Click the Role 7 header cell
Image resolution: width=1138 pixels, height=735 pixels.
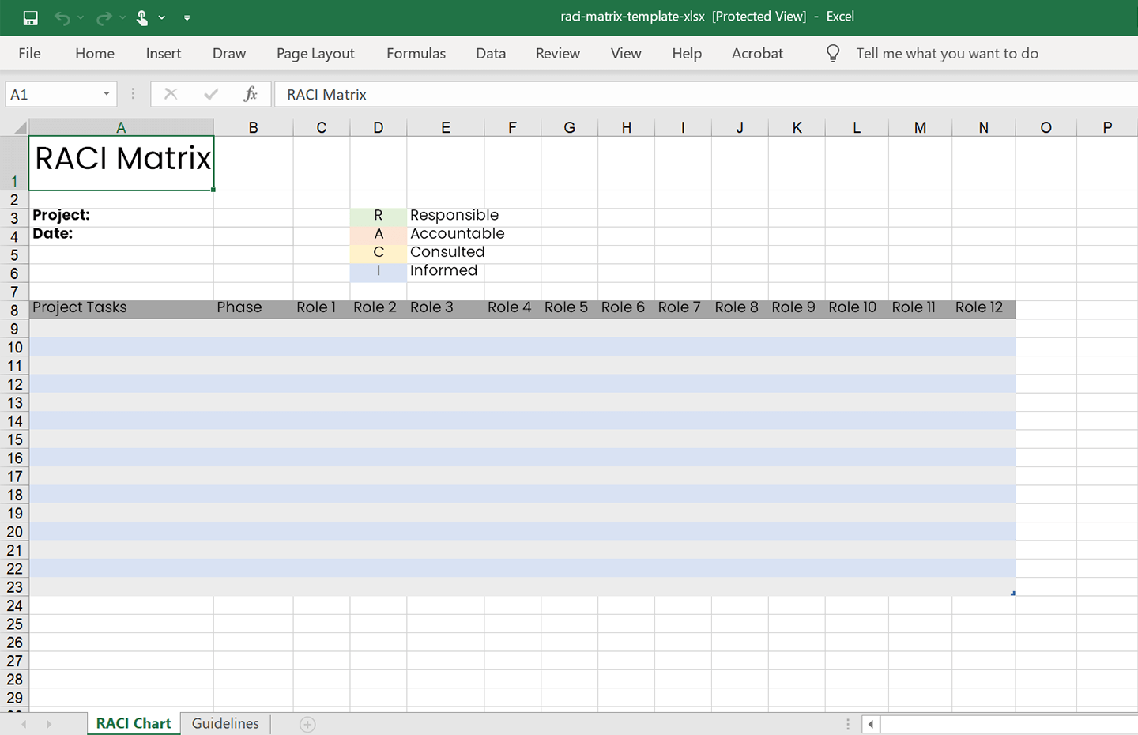pyautogui.click(x=683, y=308)
